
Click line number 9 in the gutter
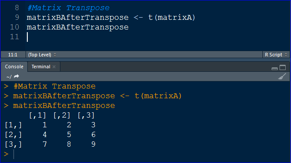pos(17,18)
